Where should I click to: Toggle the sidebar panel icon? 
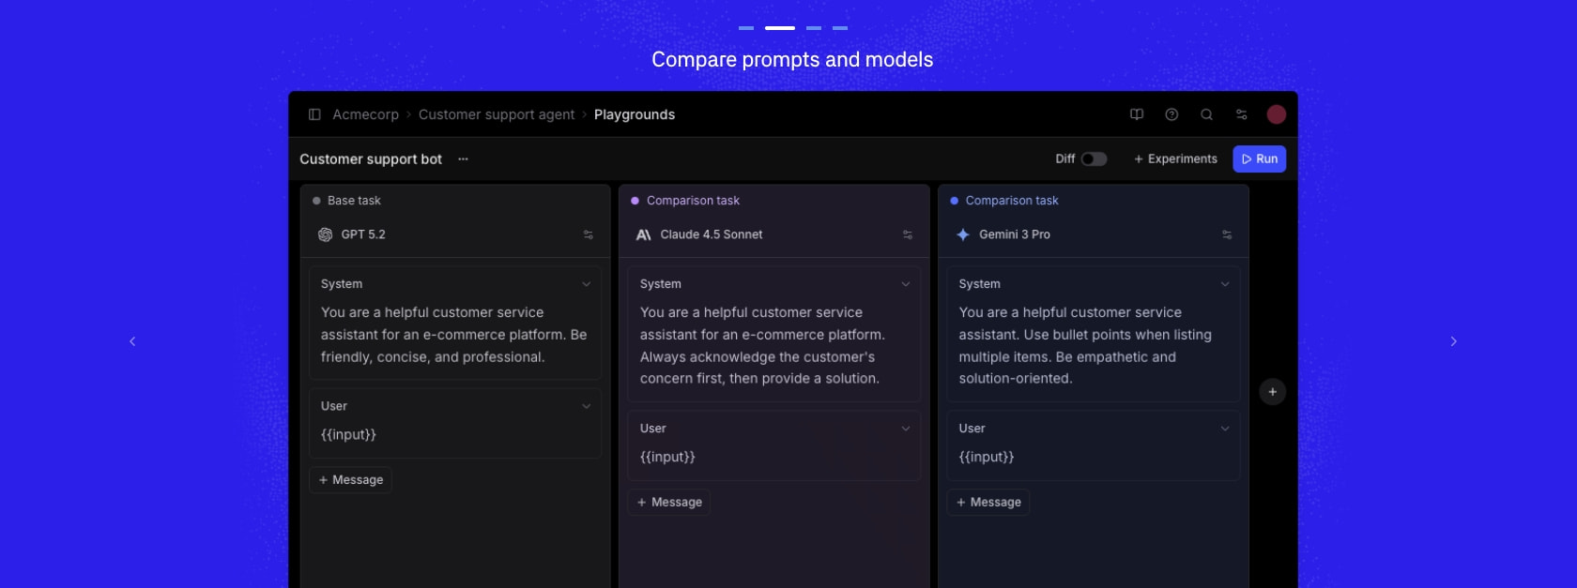(314, 114)
